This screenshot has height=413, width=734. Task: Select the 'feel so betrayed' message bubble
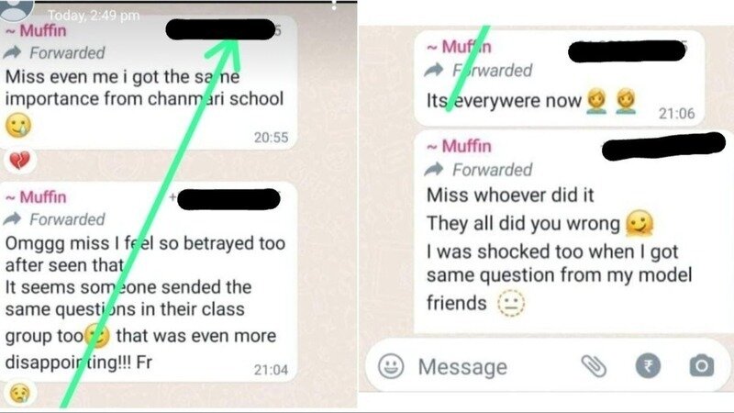[x=149, y=283]
